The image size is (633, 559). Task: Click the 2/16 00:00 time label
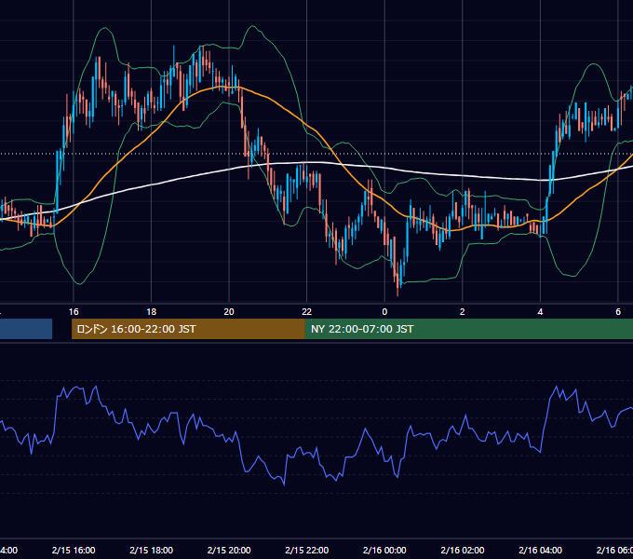(384, 550)
